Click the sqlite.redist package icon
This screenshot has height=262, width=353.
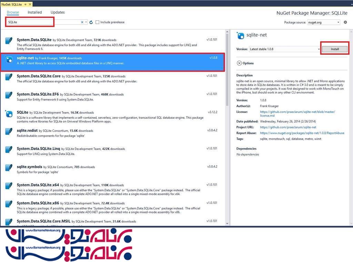pyautogui.click(x=9, y=131)
